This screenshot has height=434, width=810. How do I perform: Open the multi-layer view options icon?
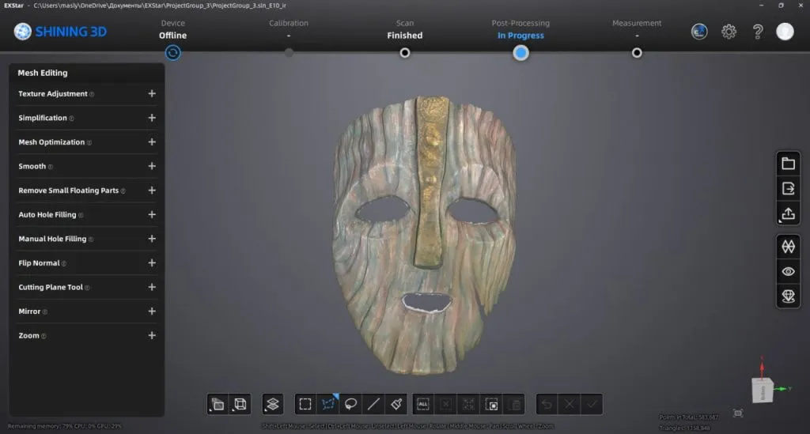point(273,404)
